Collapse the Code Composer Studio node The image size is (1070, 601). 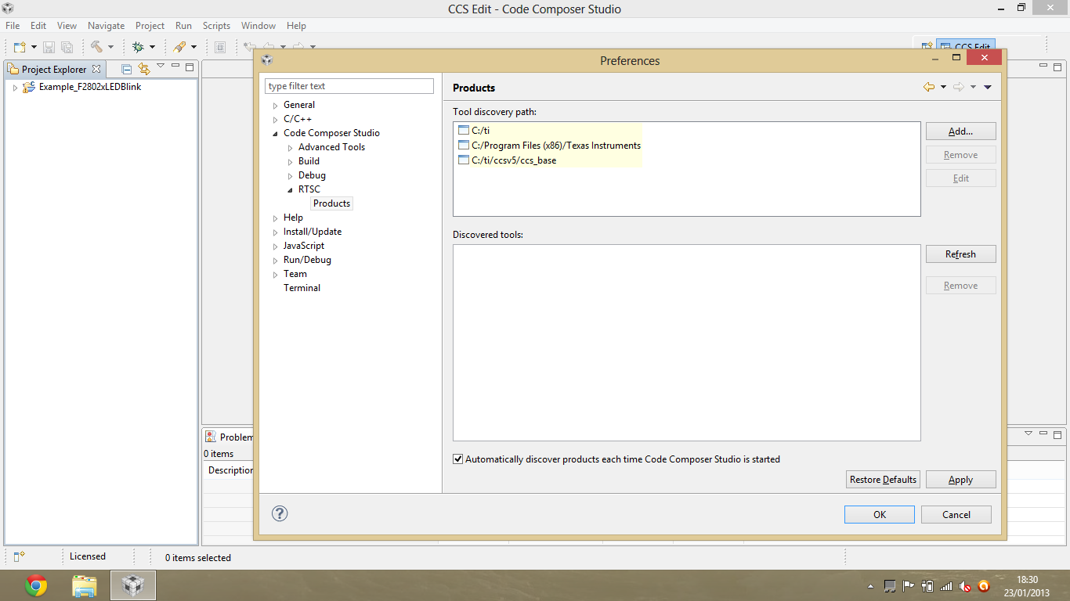[x=275, y=133]
